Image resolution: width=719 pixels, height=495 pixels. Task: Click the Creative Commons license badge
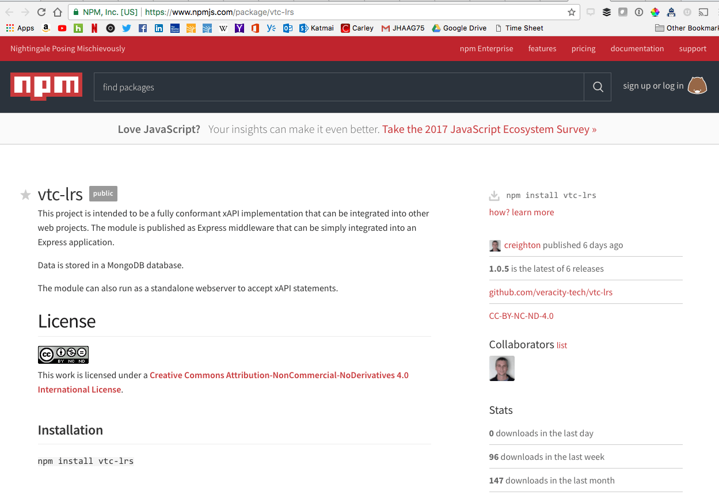63,355
